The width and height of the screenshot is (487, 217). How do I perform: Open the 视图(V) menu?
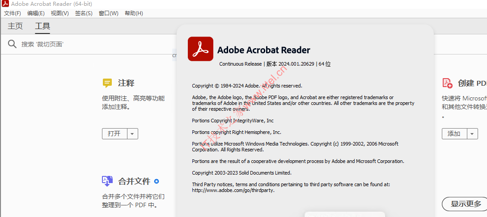tap(60, 13)
